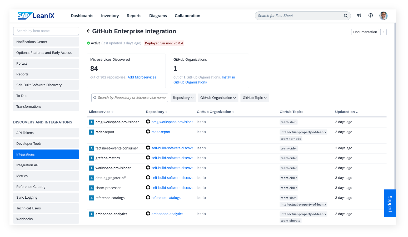
Task: Click the GitHub icon for the pmg-workspace-provisioner repository
Action: [148, 122]
